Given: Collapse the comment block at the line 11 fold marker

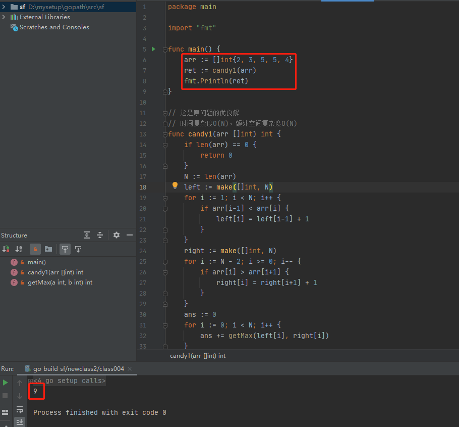Looking at the screenshot, I should click(x=165, y=113).
